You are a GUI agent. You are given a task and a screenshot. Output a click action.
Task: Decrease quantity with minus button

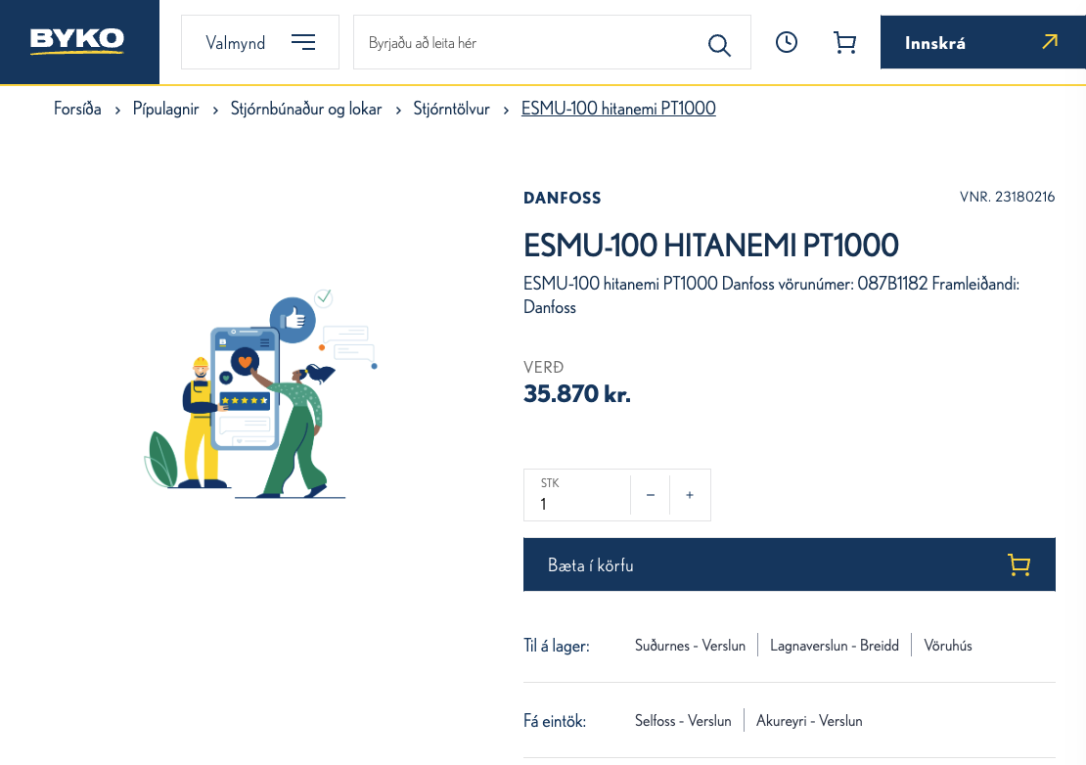click(x=651, y=495)
